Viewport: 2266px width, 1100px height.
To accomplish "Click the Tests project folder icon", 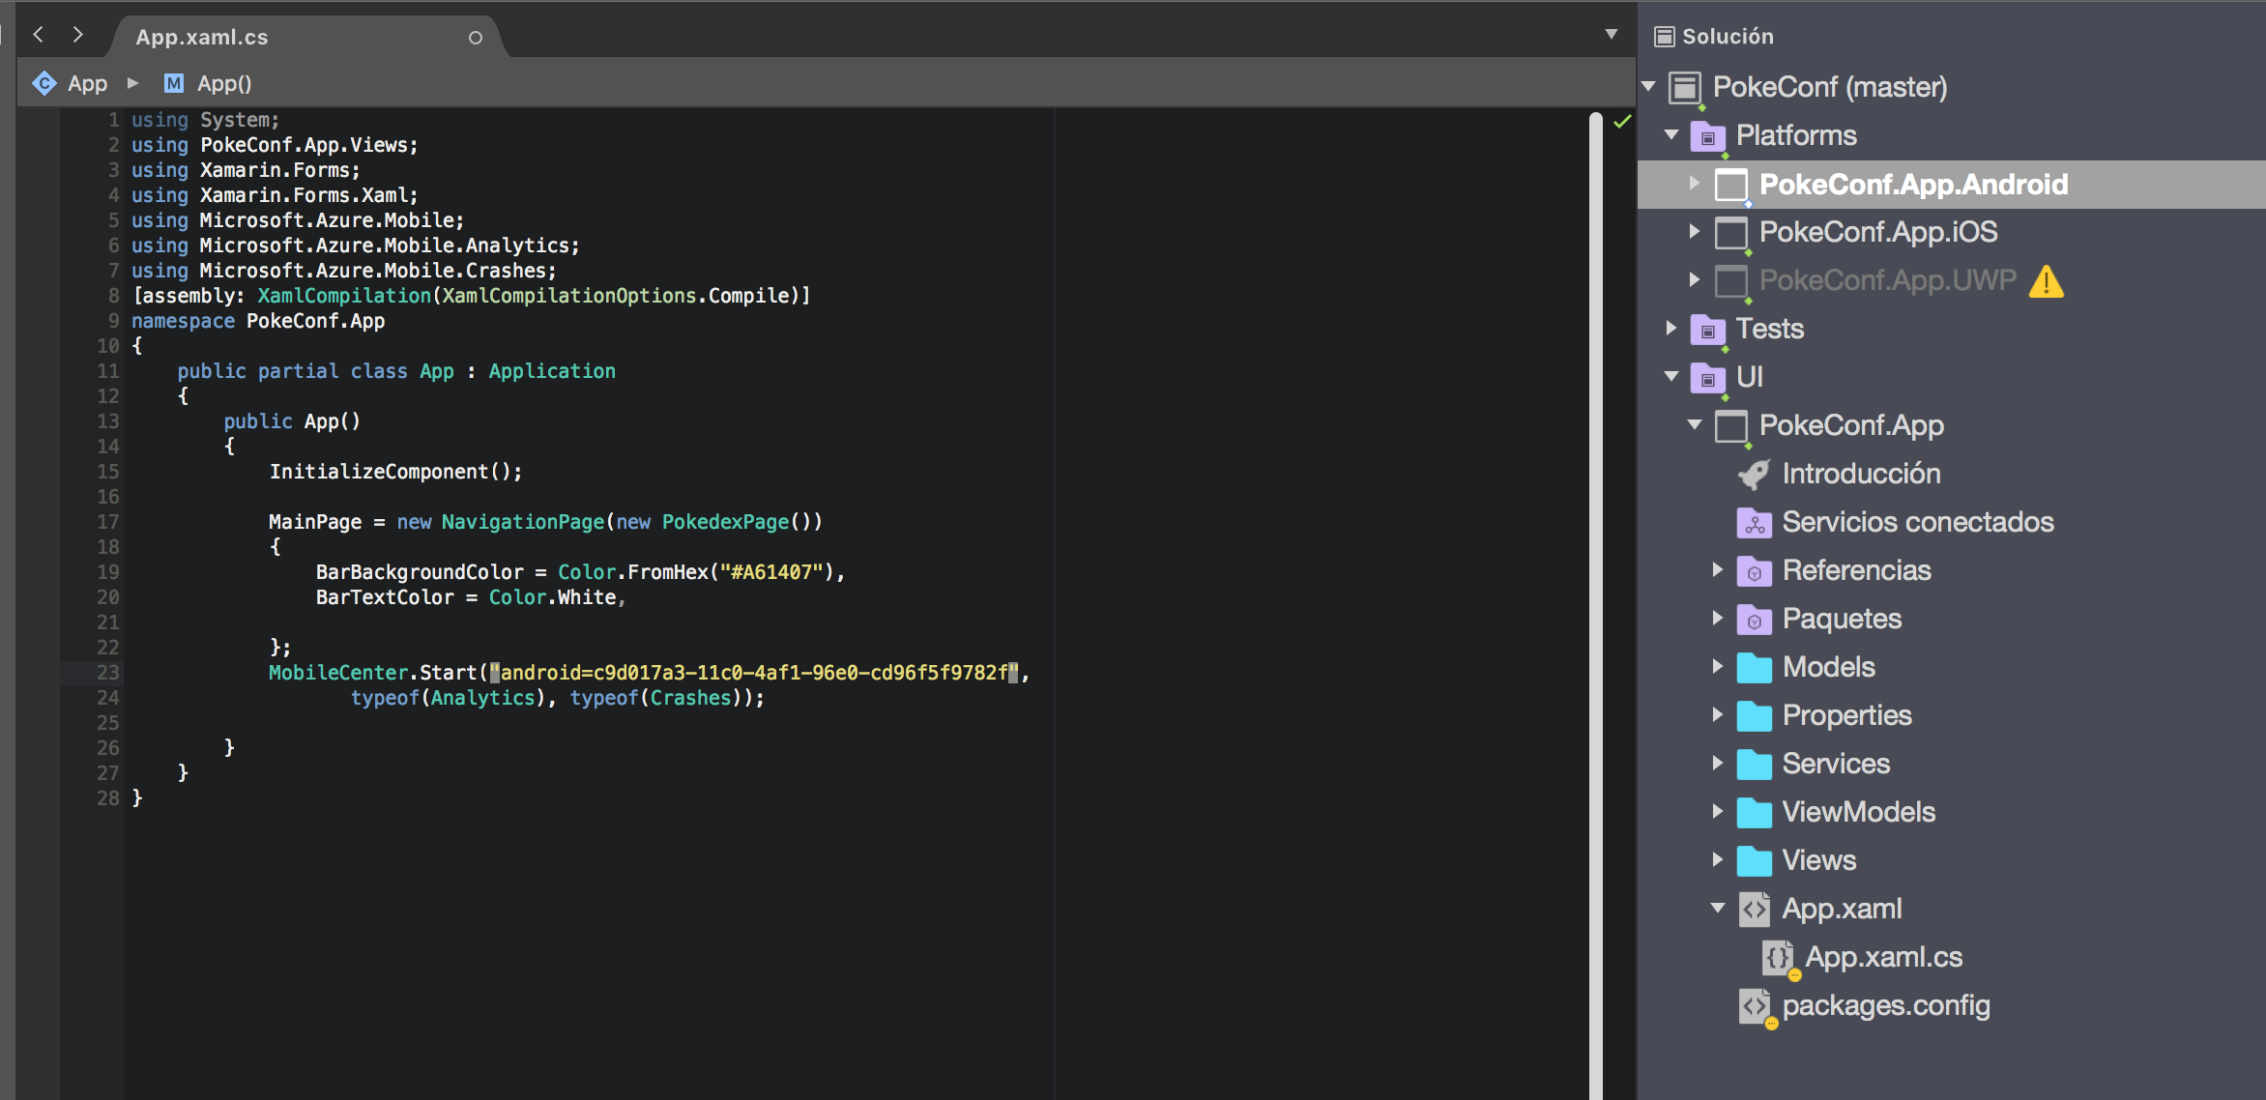I will [1708, 330].
